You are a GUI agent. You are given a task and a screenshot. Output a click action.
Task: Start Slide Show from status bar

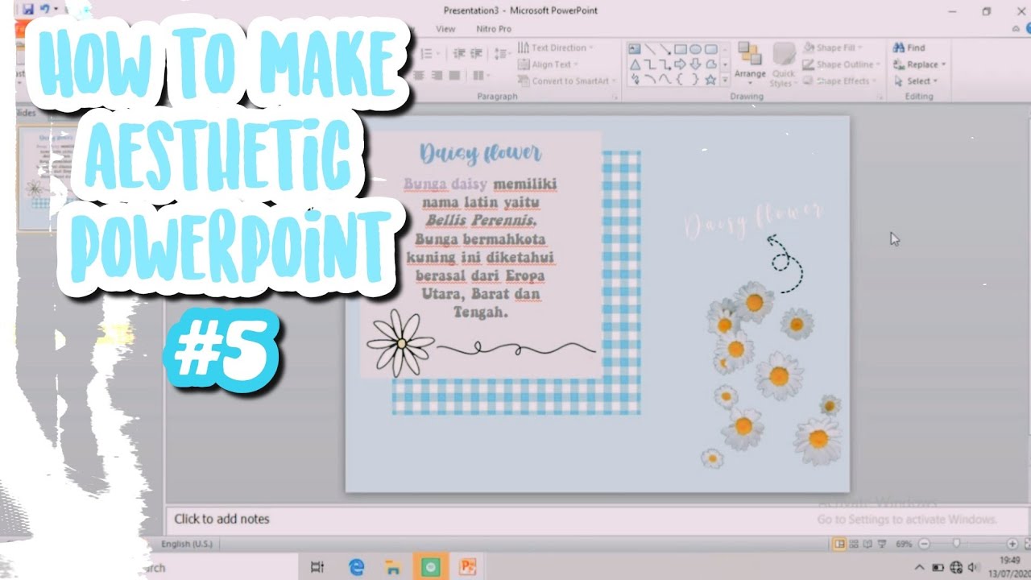coord(883,544)
